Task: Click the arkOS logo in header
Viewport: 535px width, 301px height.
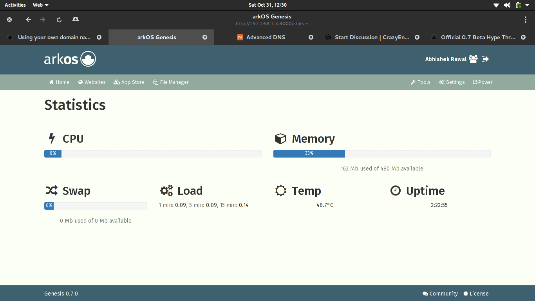Action: pyautogui.click(x=70, y=59)
